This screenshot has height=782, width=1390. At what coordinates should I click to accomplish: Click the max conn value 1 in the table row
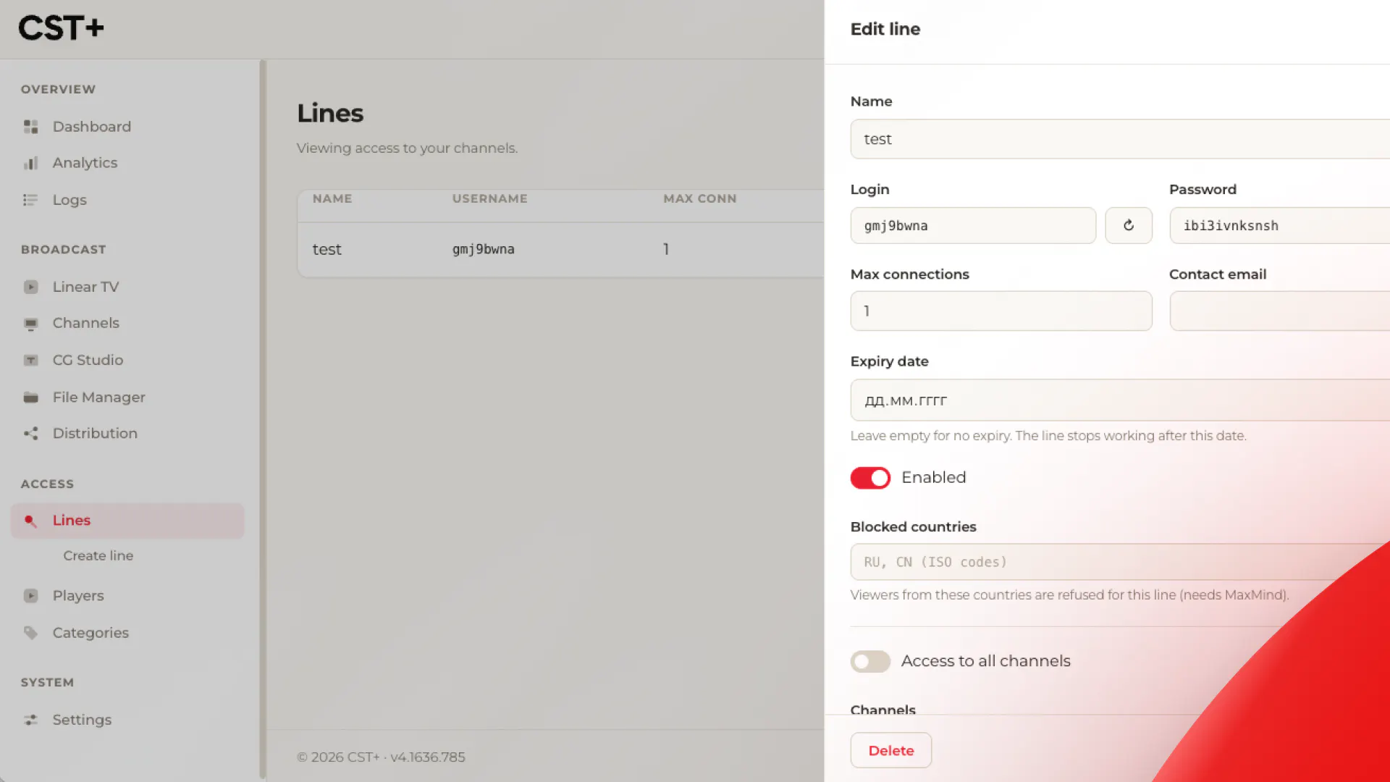pyautogui.click(x=666, y=249)
